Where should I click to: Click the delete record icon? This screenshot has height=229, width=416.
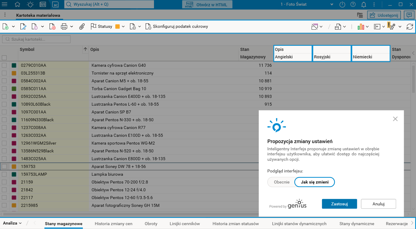52,27
